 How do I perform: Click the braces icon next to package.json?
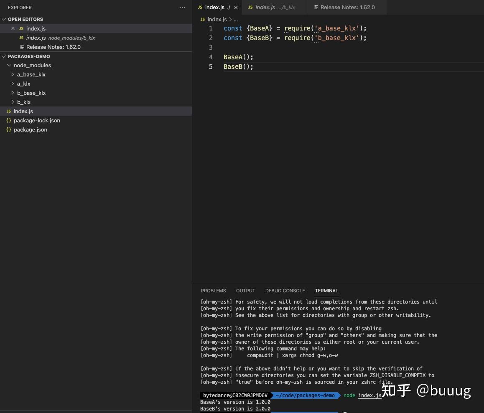(8, 129)
